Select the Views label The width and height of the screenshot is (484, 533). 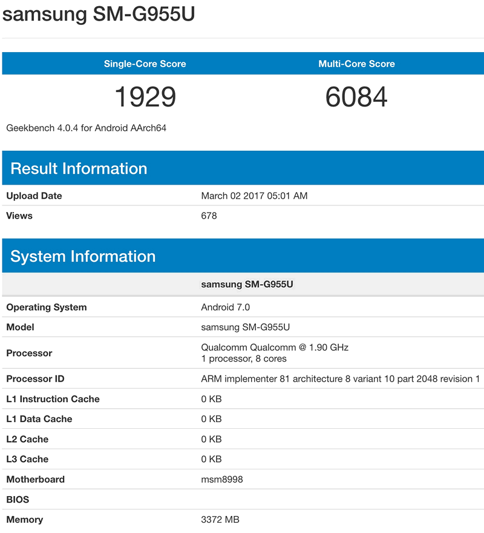[19, 216]
